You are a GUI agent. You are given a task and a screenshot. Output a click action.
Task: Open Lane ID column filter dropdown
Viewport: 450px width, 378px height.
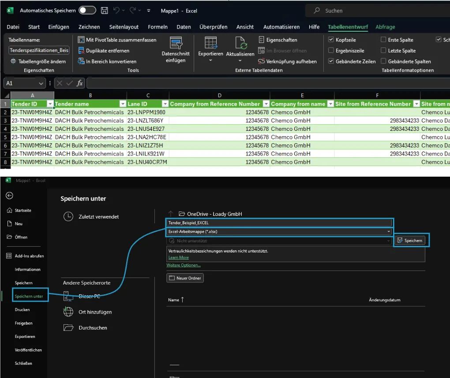click(165, 104)
